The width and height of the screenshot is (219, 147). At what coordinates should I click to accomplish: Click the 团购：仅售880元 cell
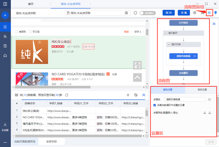pyautogui.click(x=108, y=118)
